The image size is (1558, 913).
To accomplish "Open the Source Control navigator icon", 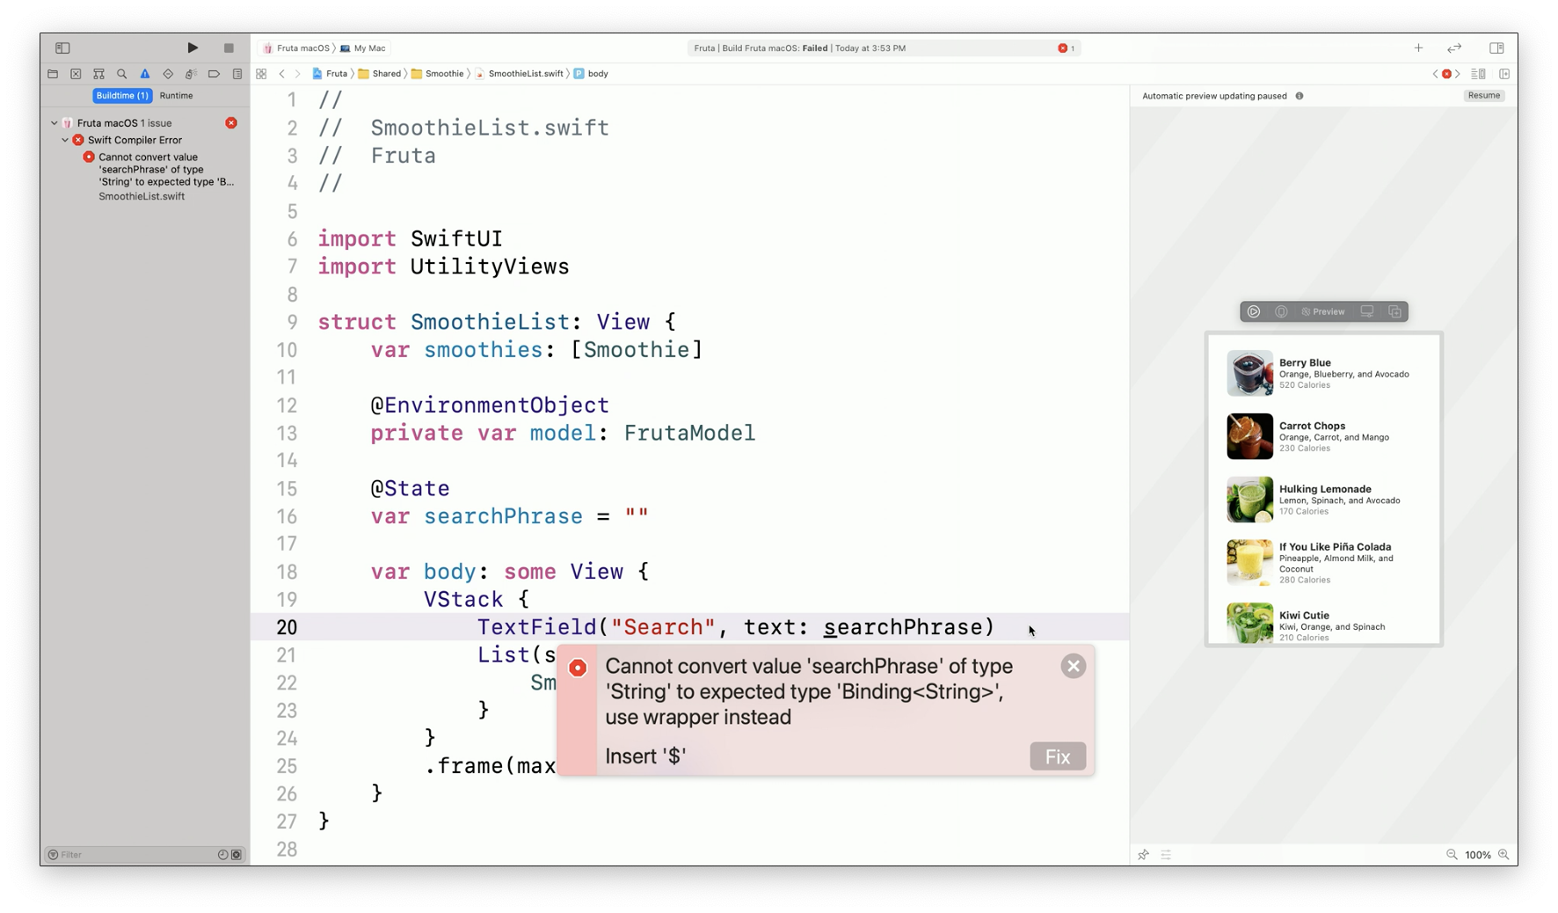I will pos(76,74).
